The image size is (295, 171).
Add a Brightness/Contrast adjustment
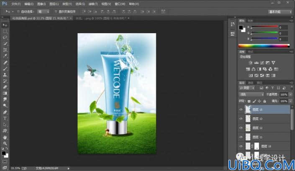[x=250, y=62]
